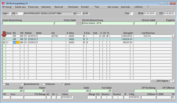Click the Konto-Saldo field
177x103 pixels.
coord(65,23)
